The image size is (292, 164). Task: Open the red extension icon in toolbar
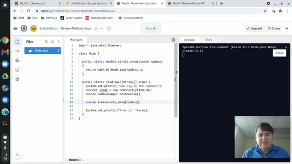(273, 11)
